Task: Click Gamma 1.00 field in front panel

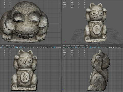Action: [52, 47]
